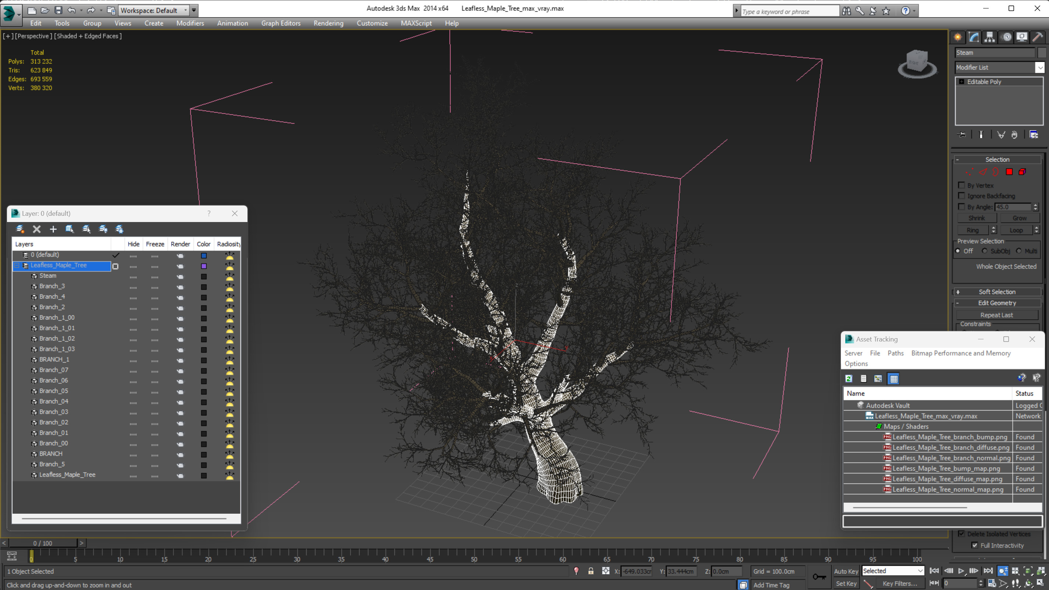Change the color swatch of 0 (default) layer

204,256
